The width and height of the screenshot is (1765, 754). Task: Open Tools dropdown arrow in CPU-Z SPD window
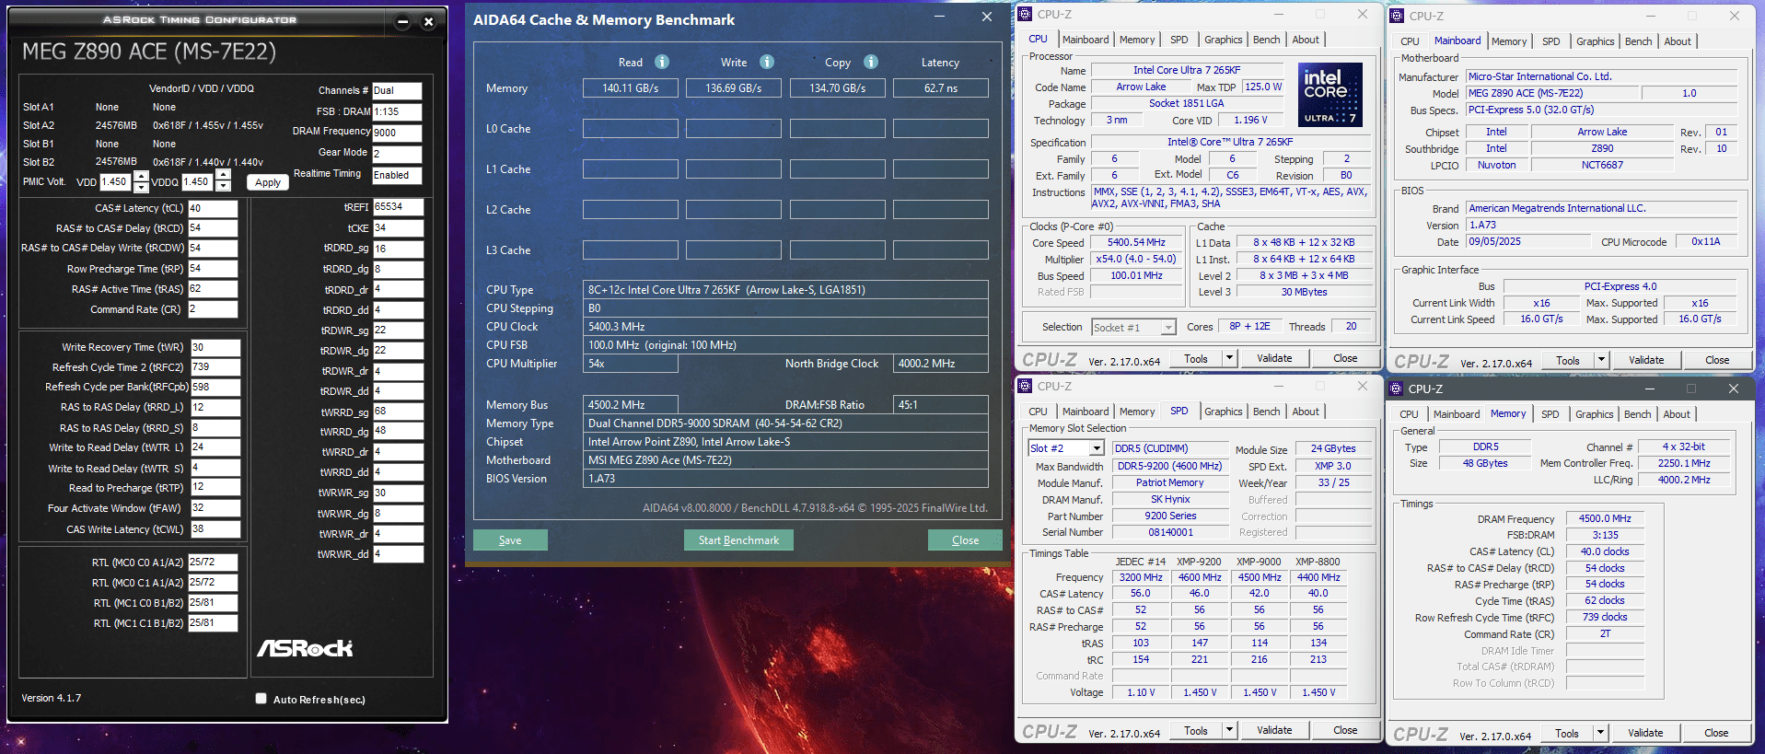click(x=1229, y=730)
